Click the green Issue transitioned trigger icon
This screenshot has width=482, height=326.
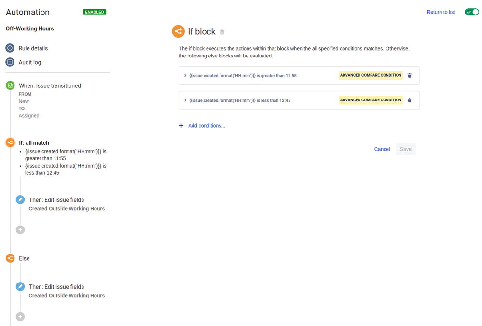[10, 85]
